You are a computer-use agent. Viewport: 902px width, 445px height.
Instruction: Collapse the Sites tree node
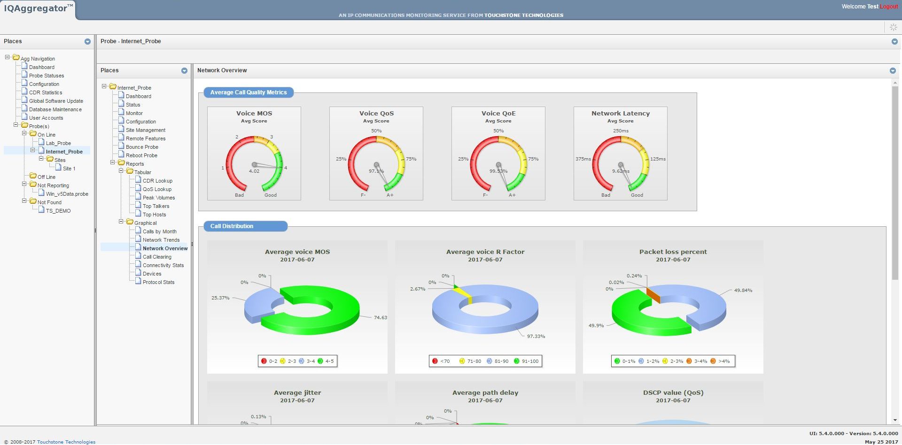click(41, 159)
